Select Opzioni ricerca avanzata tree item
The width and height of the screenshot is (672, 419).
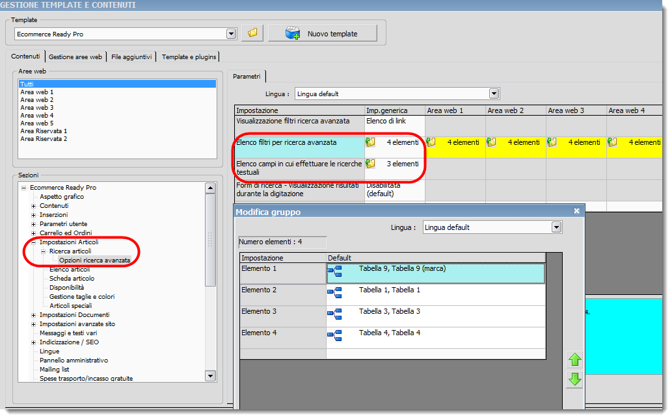coord(94,260)
